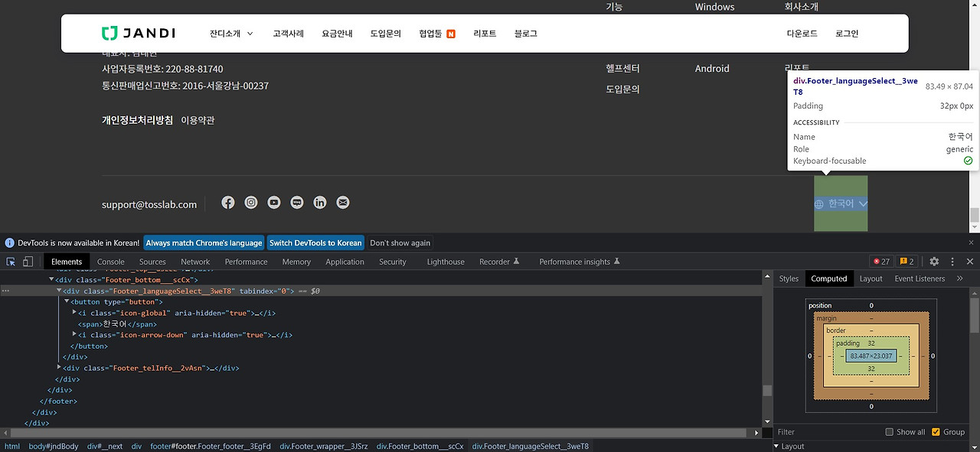This screenshot has height=452, width=980.
Task: Click the Android footer link
Action: (x=712, y=68)
